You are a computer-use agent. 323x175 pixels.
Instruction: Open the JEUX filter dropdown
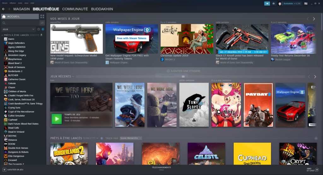point(19,29)
